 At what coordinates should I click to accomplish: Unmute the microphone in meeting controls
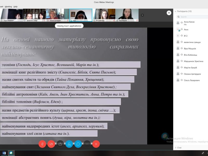click(42, 144)
